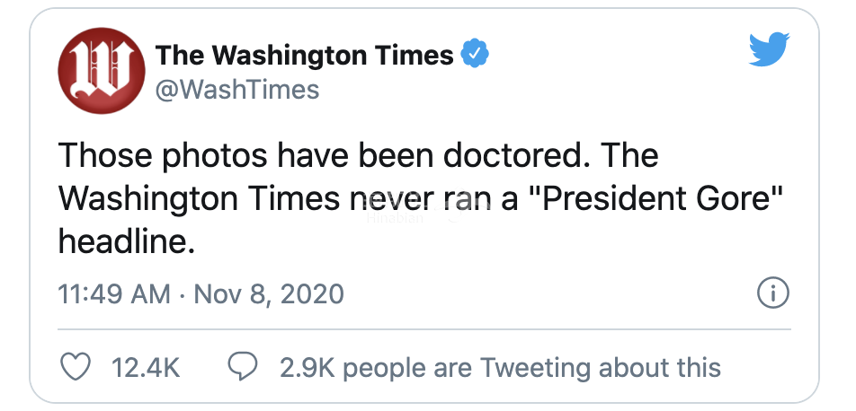Click the 11:49 AM timestamp
This screenshot has height=411, width=856.
click(114, 293)
